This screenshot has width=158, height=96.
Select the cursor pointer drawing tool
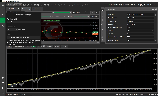[x=102, y=10]
